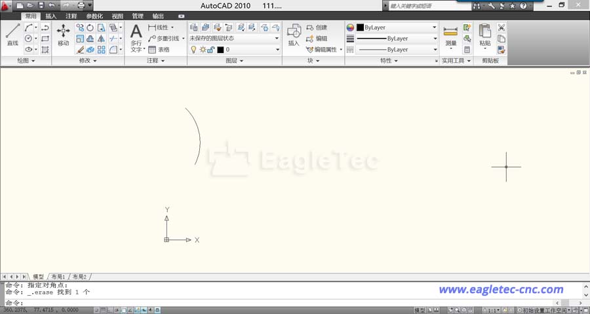Open the Multiline Text (多行文字) tool
Image resolution: width=590 pixels, height=314 pixels.
pyautogui.click(x=136, y=37)
